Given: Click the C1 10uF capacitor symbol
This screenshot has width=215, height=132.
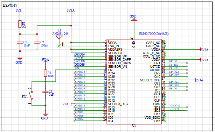Looking at the screenshot, I should (20, 43).
